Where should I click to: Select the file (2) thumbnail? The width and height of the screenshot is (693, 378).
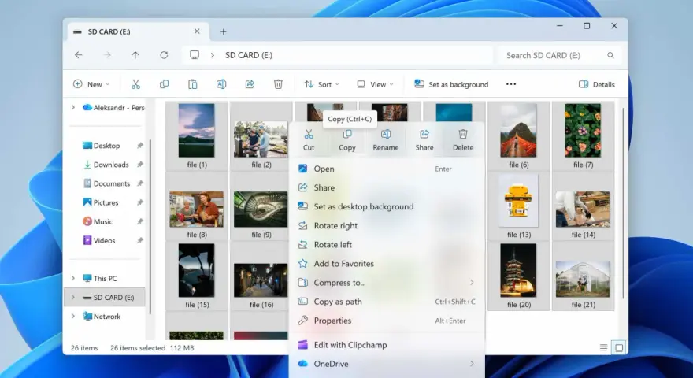point(261,139)
